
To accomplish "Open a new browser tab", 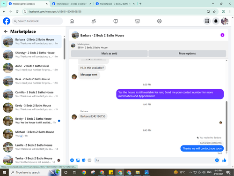I will [140, 4].
